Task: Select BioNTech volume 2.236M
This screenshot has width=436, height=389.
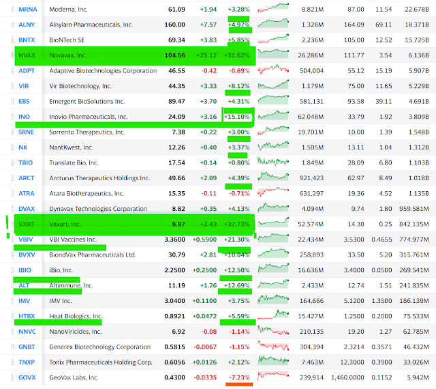Action: [313, 40]
